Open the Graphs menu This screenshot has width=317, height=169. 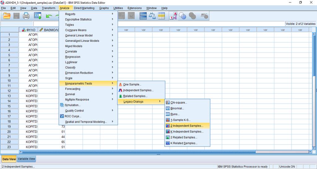click(104, 8)
